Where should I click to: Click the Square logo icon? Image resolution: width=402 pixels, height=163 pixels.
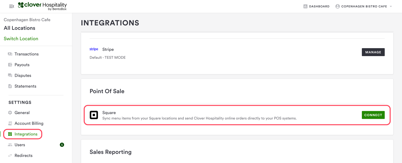[x=94, y=115]
